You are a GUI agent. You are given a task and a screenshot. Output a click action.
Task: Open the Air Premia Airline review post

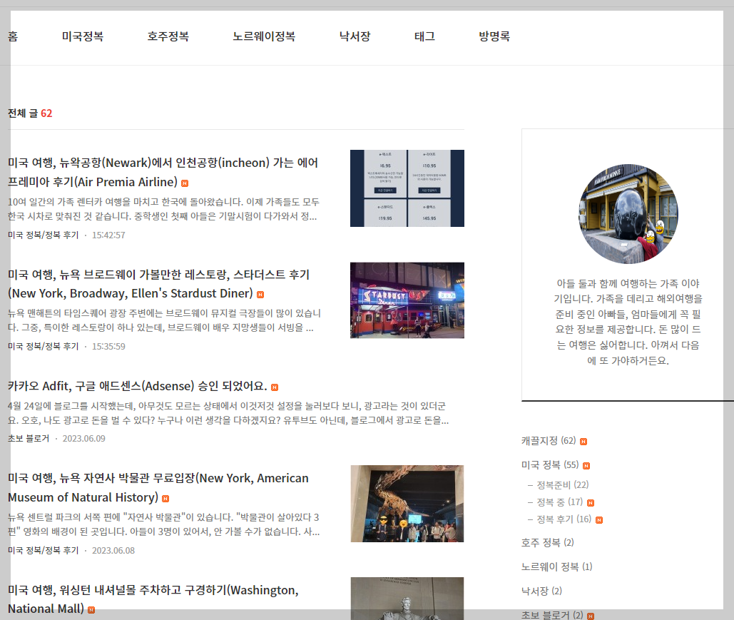pos(163,172)
